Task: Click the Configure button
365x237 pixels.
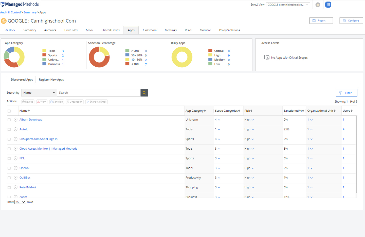Action: click(351, 21)
